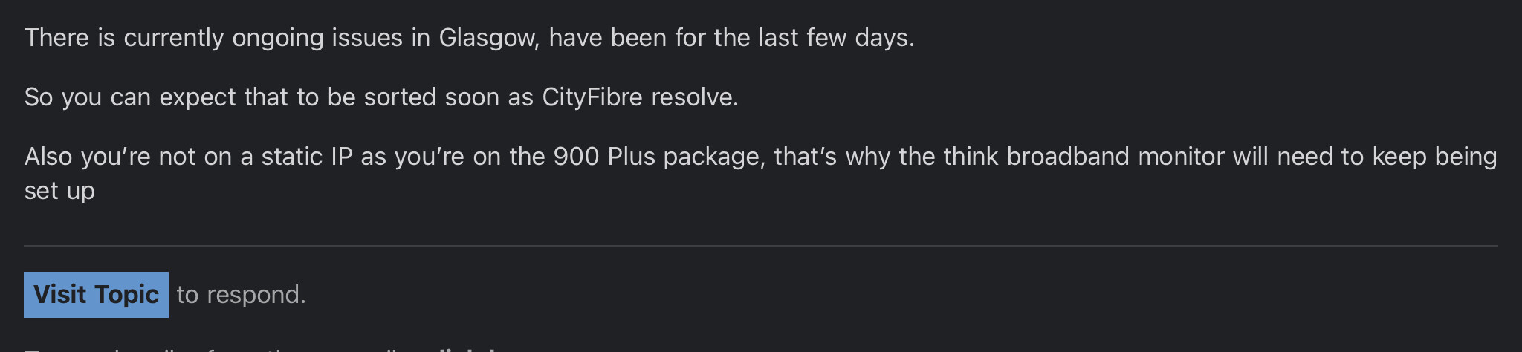
Task: Click the 'to respond.' text
Action: [x=242, y=295]
